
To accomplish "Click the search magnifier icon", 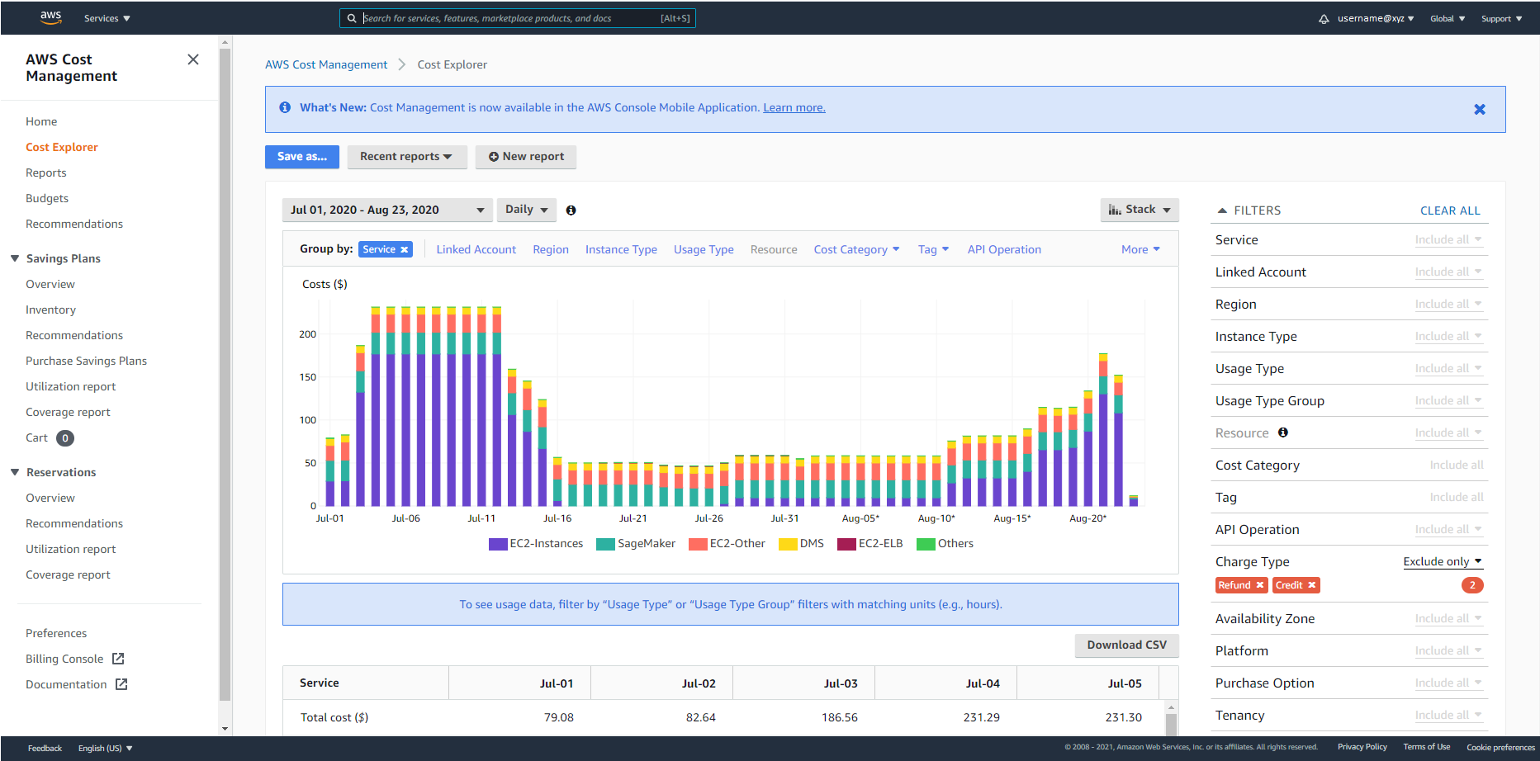I will (x=352, y=18).
